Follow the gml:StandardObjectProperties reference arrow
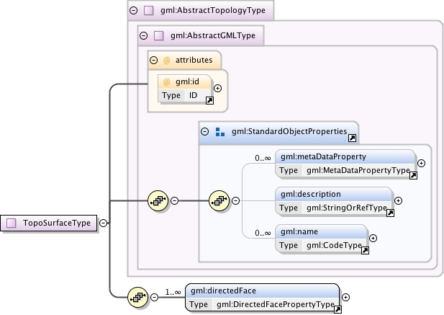This screenshot has height=315, width=444. pos(352,138)
